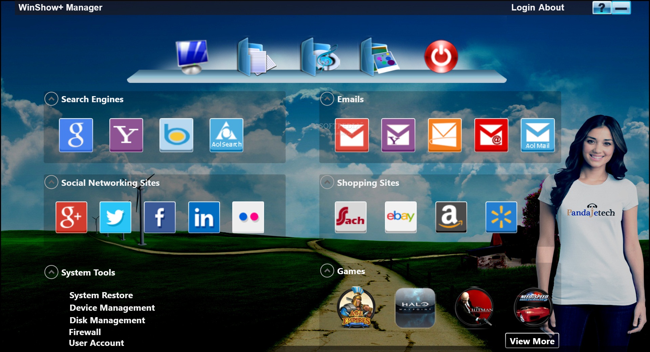Launch Age of Empires game icon

(356, 308)
